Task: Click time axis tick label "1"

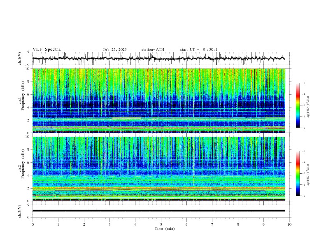Action: coord(58,224)
